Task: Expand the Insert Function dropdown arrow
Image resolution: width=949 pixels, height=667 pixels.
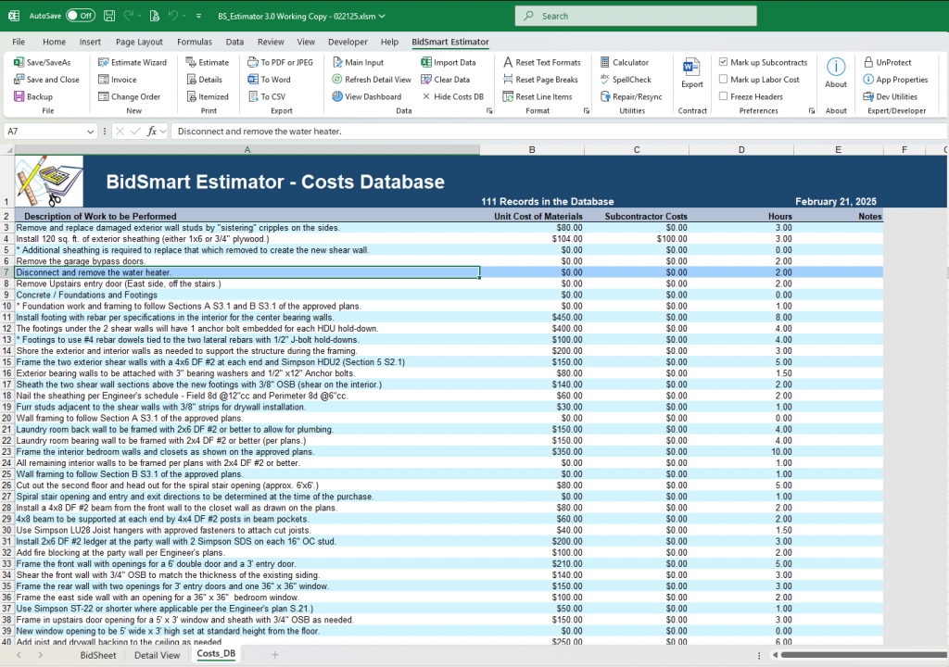Action: 163,132
